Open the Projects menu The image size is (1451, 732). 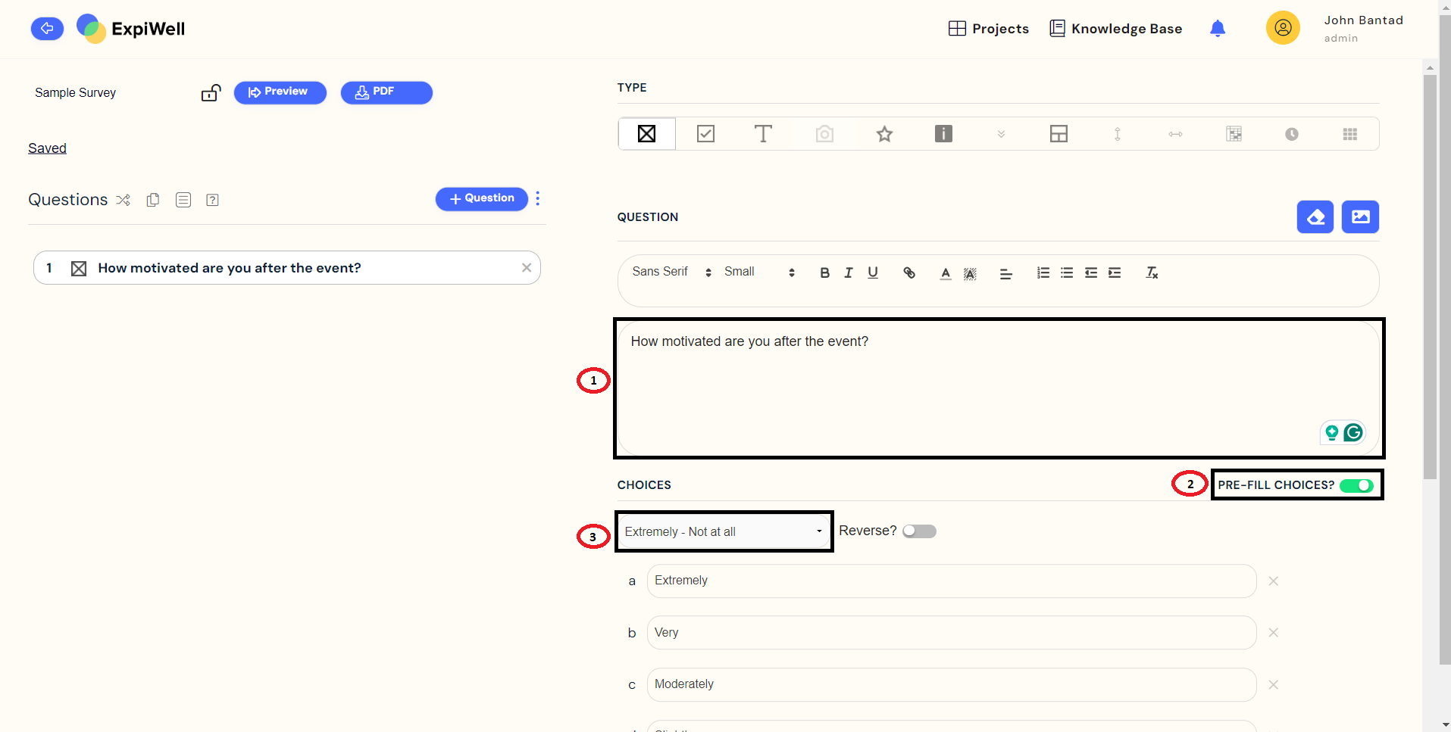tap(989, 29)
